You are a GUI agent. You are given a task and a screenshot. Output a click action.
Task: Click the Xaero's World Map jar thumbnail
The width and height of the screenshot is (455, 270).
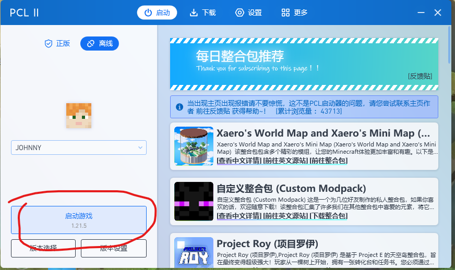[194, 146]
